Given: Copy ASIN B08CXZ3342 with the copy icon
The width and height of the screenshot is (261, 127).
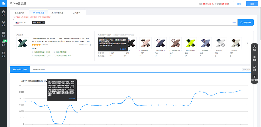Looking at the screenshot, I should coord(91,45).
